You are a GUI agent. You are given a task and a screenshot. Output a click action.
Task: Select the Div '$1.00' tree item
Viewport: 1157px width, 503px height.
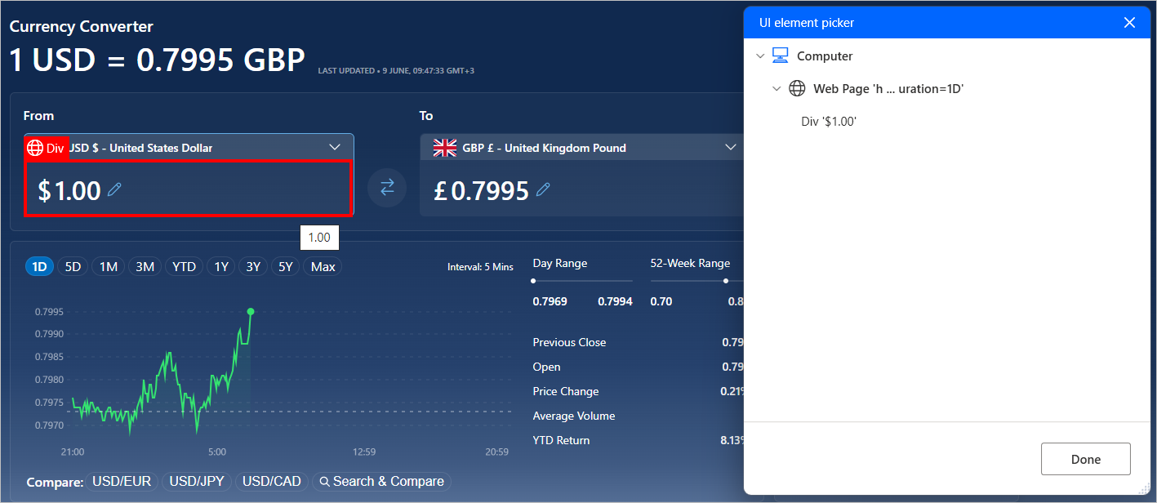pos(829,122)
